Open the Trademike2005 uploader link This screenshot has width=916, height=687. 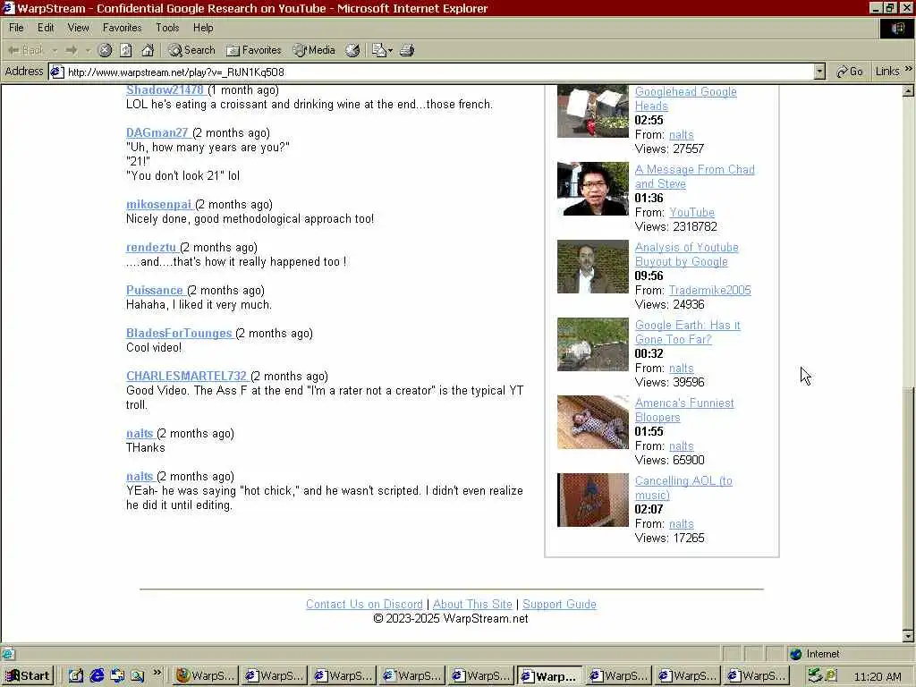709,291
